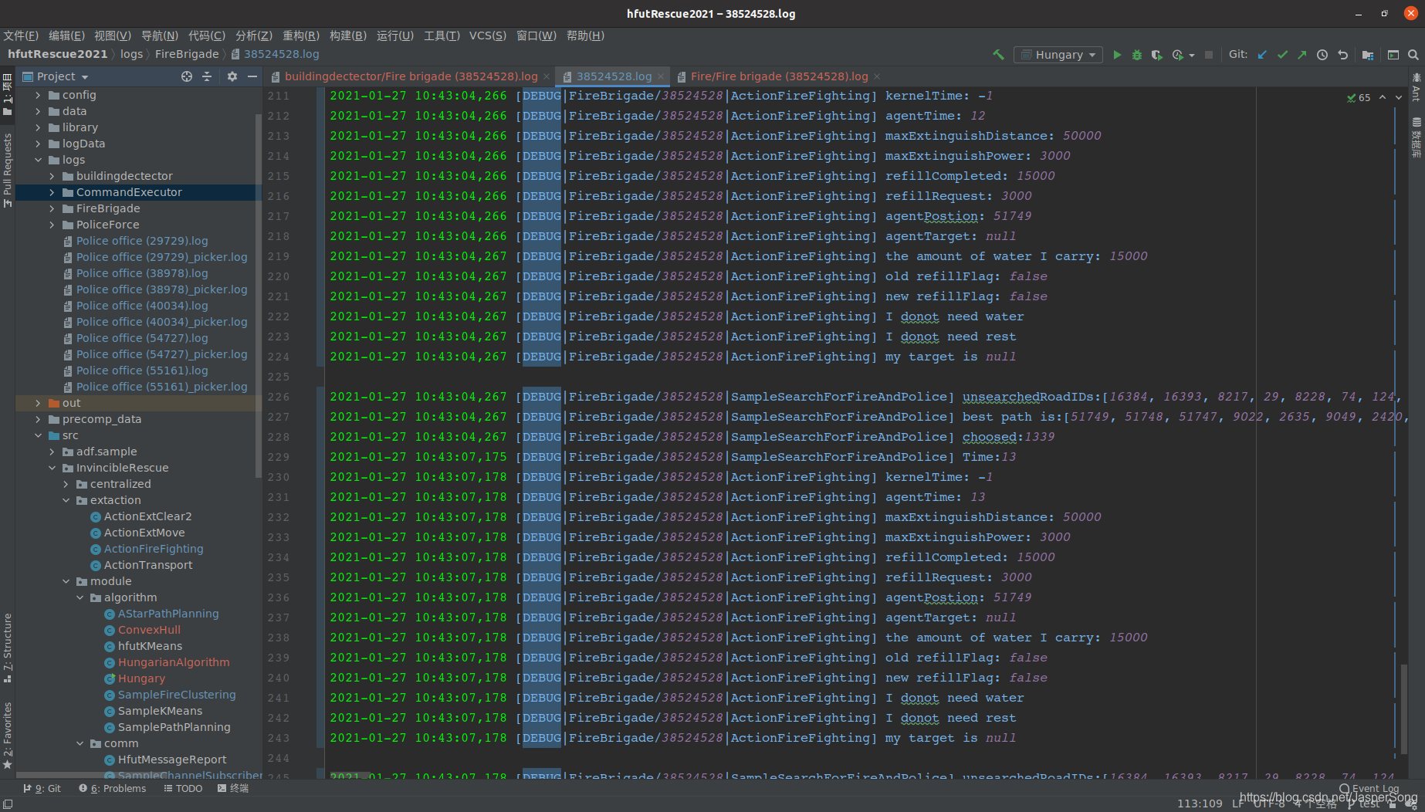Open Police office (29729).log file
The height and width of the screenshot is (812, 1425).
(x=142, y=241)
